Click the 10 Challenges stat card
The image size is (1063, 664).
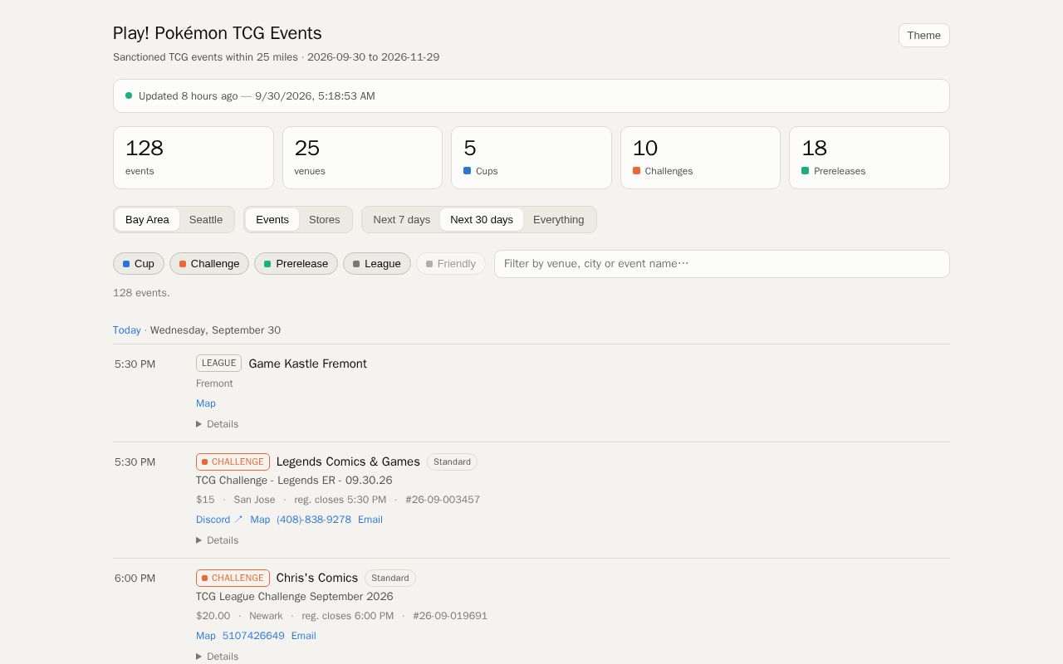coord(700,158)
